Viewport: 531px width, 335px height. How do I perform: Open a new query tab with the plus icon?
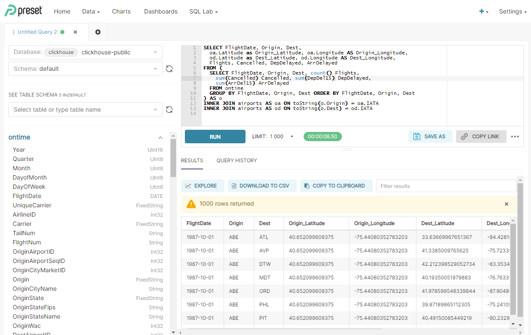click(97, 32)
